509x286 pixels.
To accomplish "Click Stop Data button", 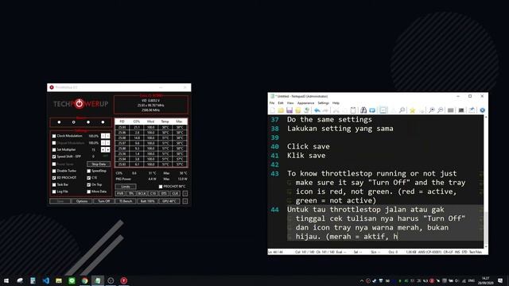I will [99, 164].
